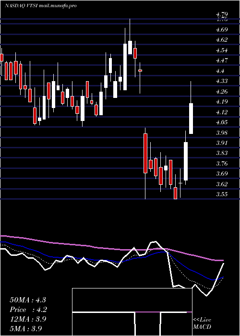Click the 4.26 price axis label

222,92
